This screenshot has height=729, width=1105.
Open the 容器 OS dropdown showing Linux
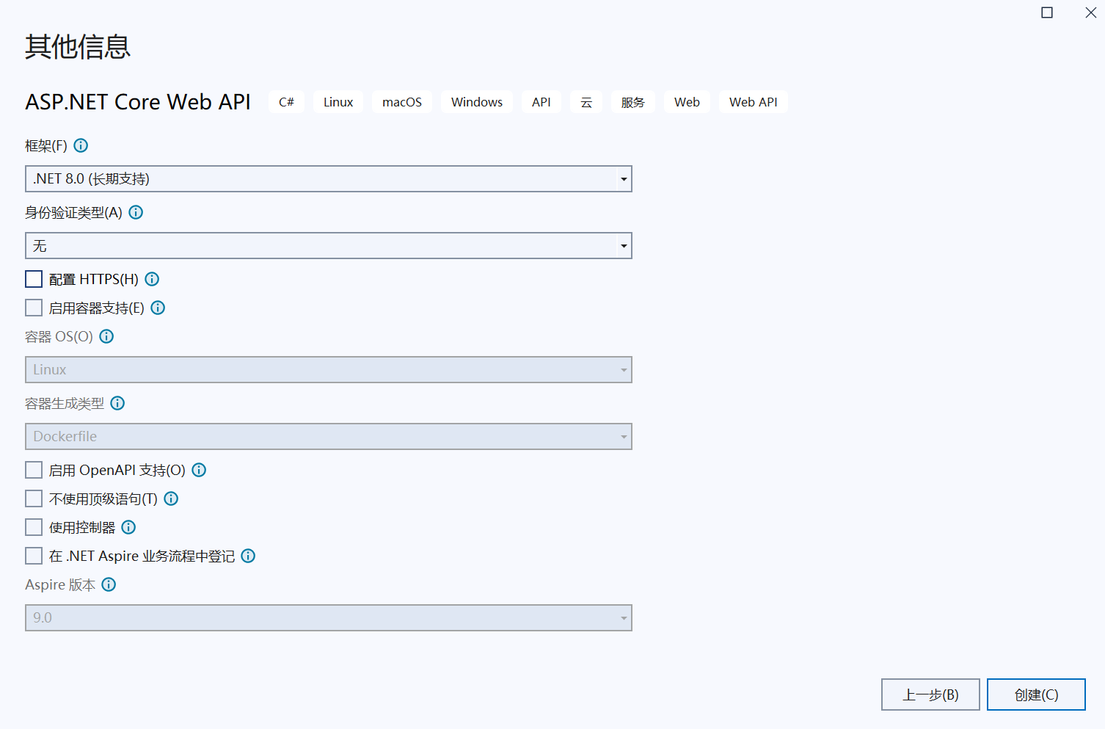[329, 370]
